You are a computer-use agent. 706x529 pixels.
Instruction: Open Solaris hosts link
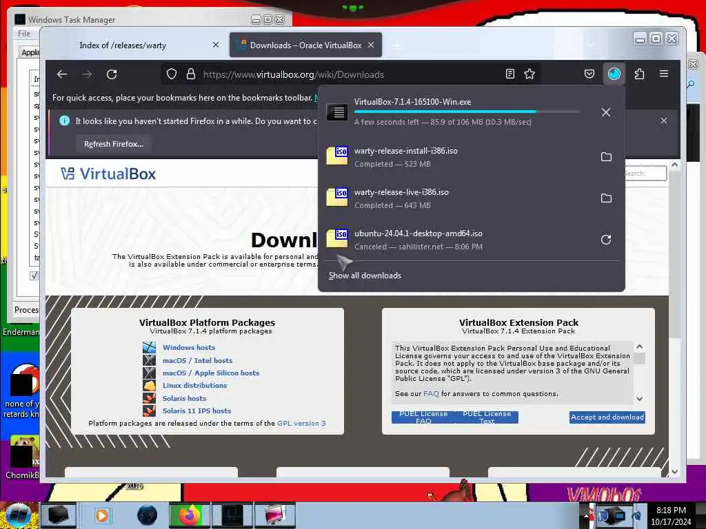pyautogui.click(x=184, y=398)
